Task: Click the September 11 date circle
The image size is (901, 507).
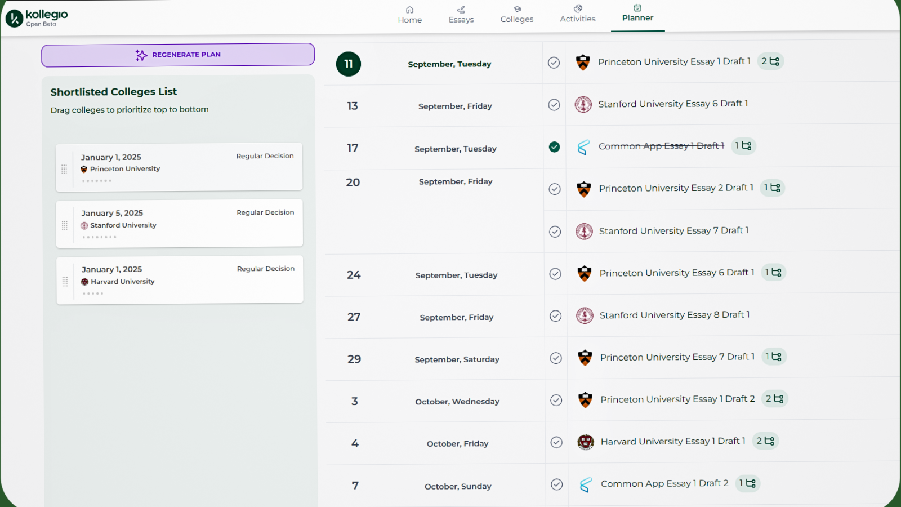Action: click(348, 64)
